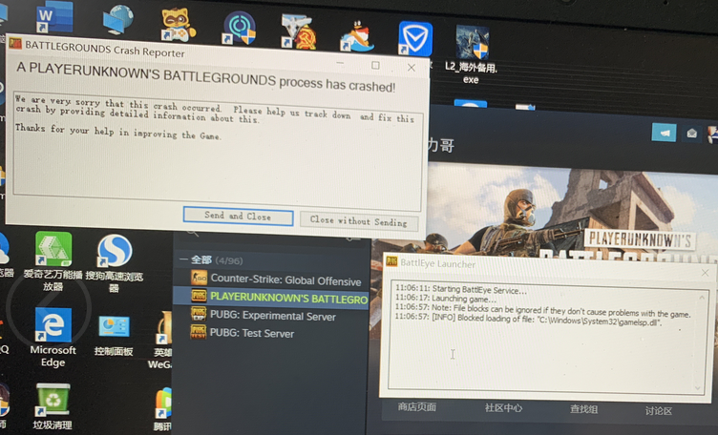
Task: Open the QQ penguin surfing game shortcut
Action: [x=357, y=36]
